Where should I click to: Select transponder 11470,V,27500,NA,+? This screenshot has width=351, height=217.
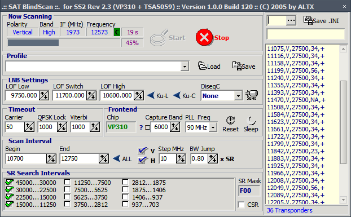tap(296, 100)
